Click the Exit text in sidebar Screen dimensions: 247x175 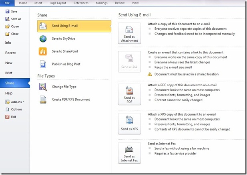[x=14, y=117]
